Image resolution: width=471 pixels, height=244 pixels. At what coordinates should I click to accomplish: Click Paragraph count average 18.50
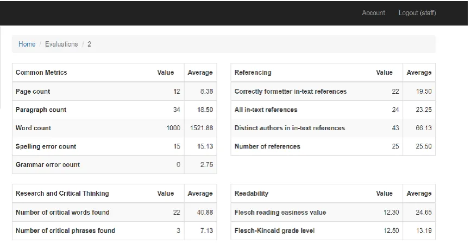[205, 110]
